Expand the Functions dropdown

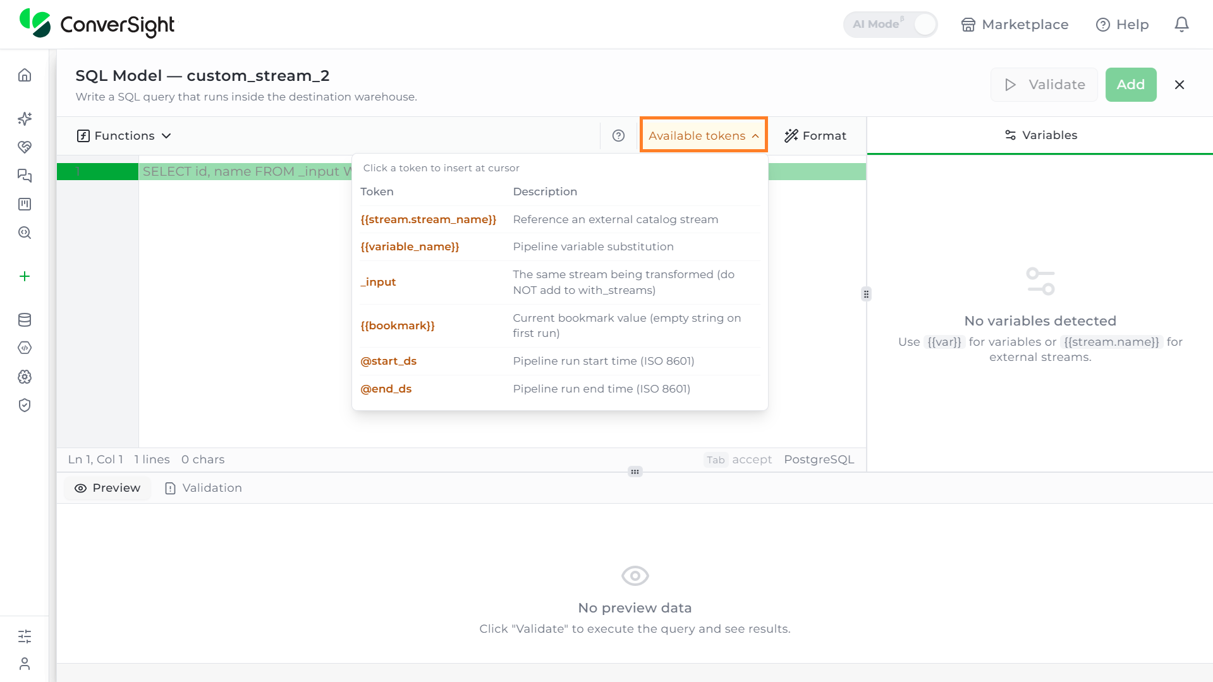click(x=124, y=136)
